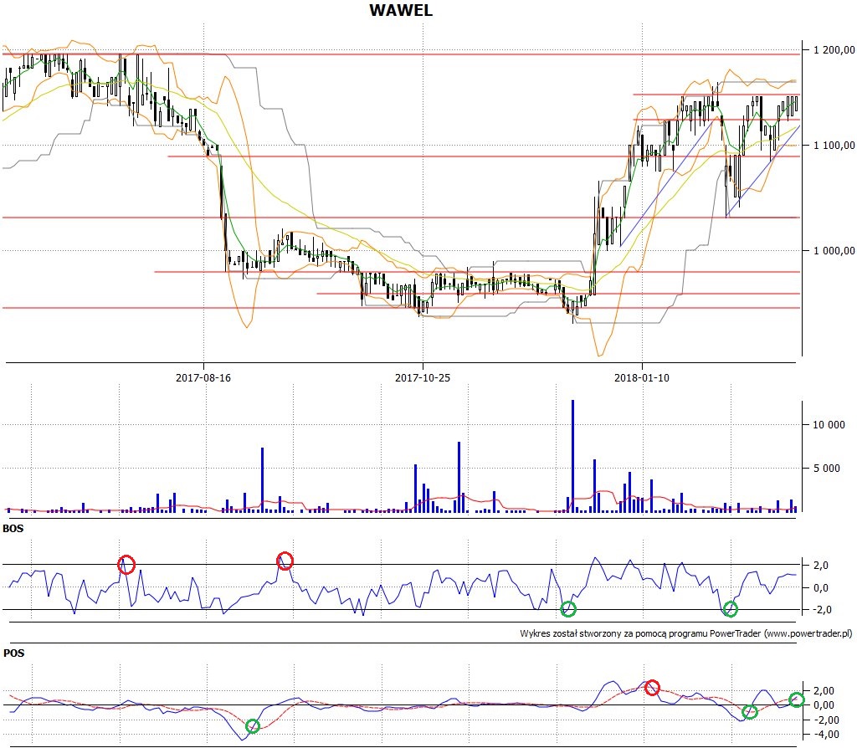Image resolution: width=857 pixels, height=748 pixels.
Task: Select the 2,00 label on POS axis
Action: 824,690
